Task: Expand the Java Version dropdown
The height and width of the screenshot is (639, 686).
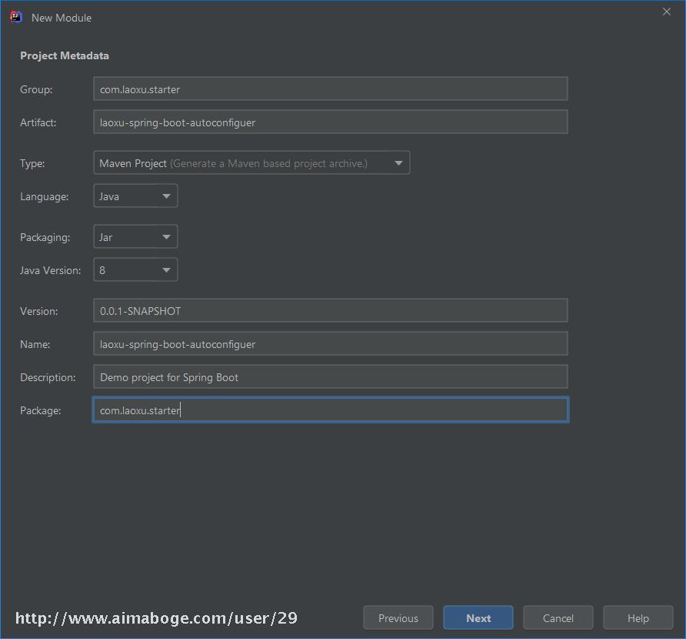Action: pos(135,270)
